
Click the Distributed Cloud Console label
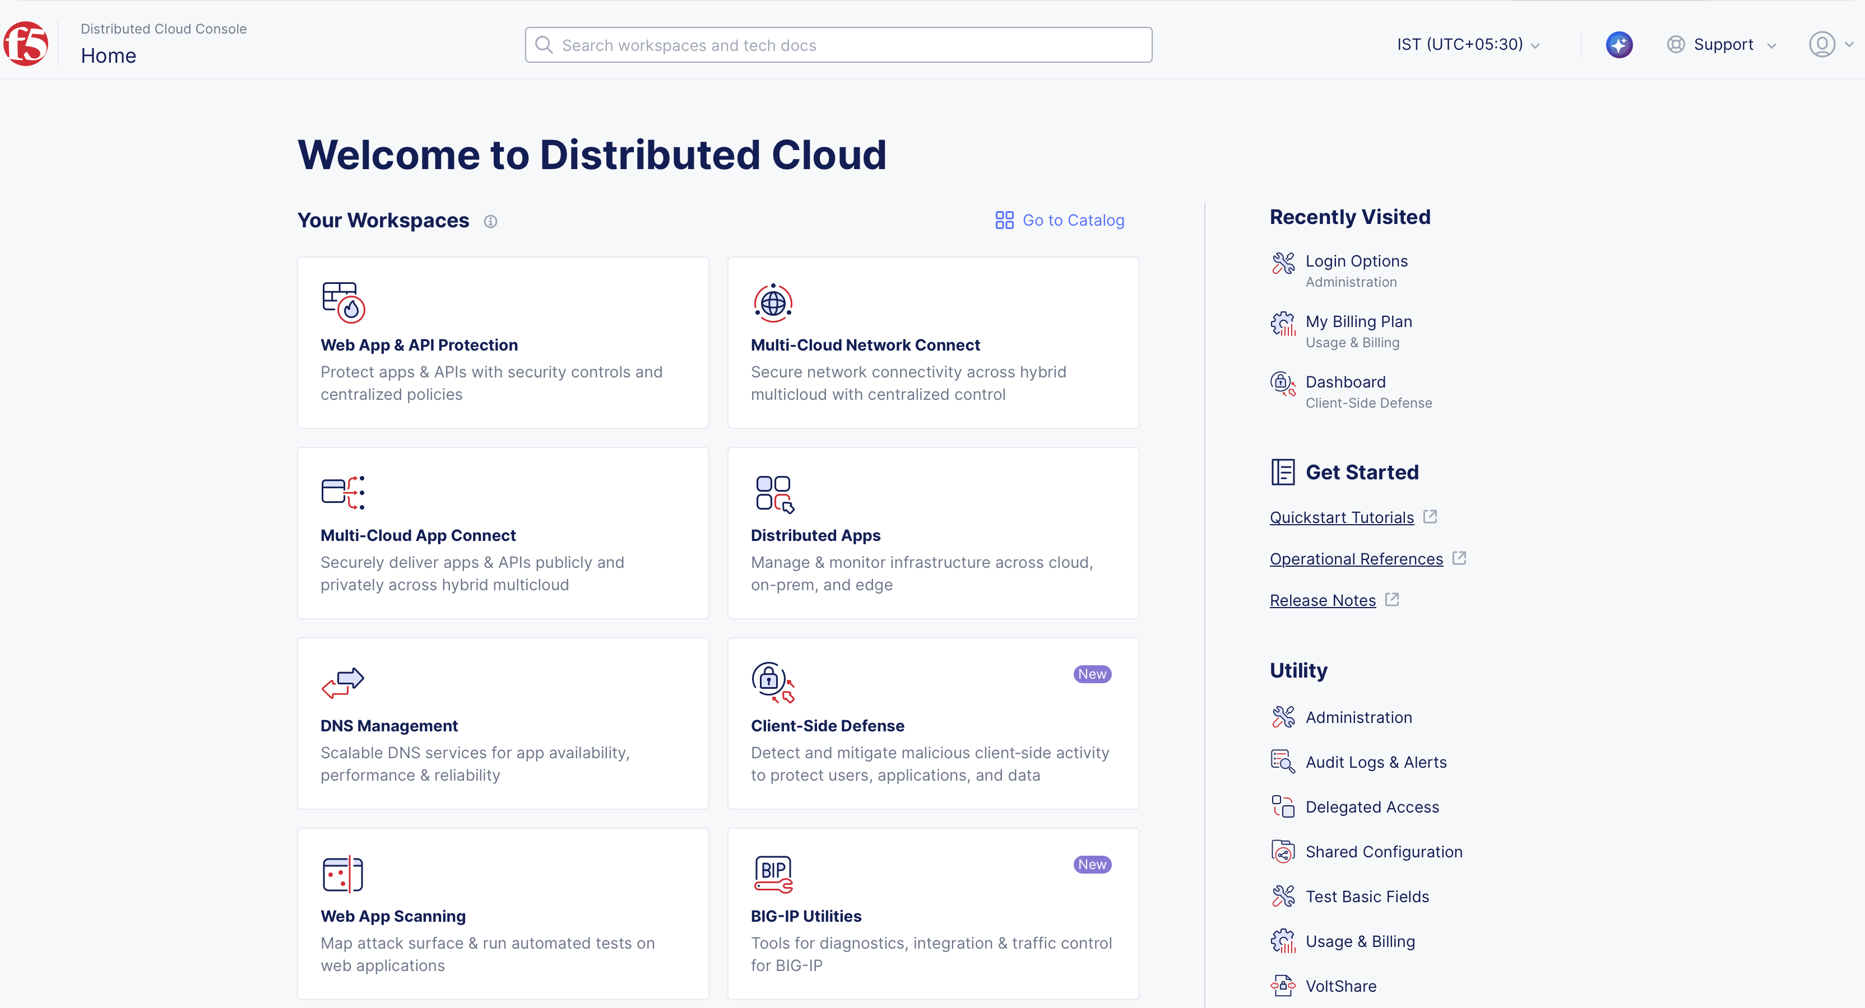click(x=164, y=29)
